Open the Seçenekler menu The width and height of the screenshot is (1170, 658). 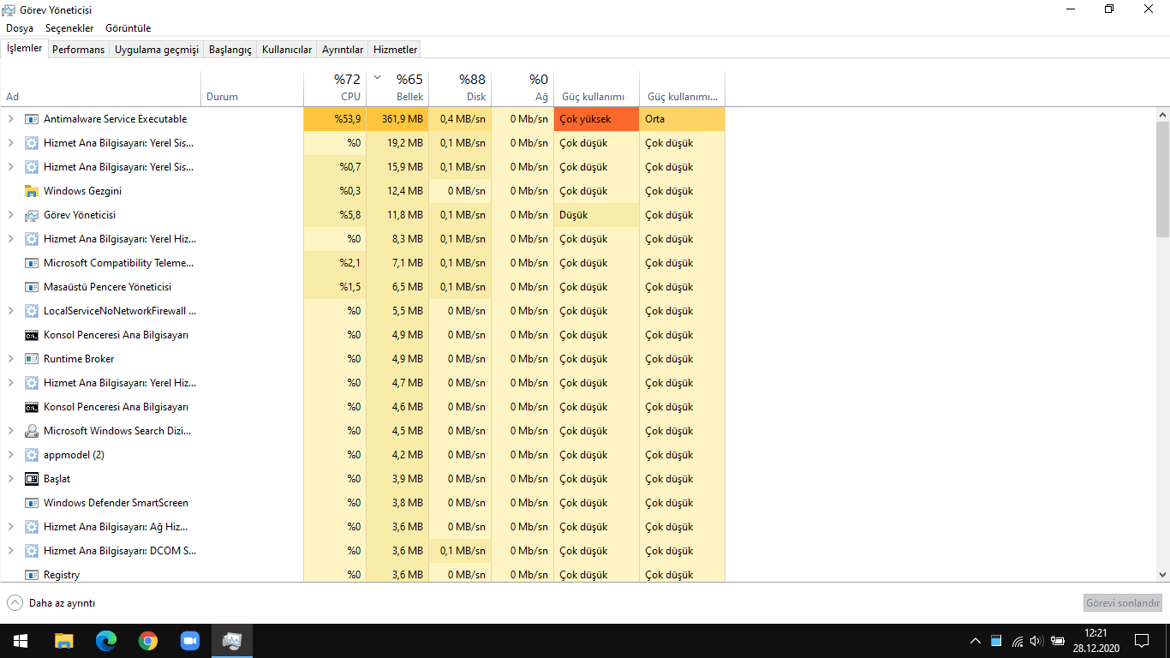coord(69,28)
